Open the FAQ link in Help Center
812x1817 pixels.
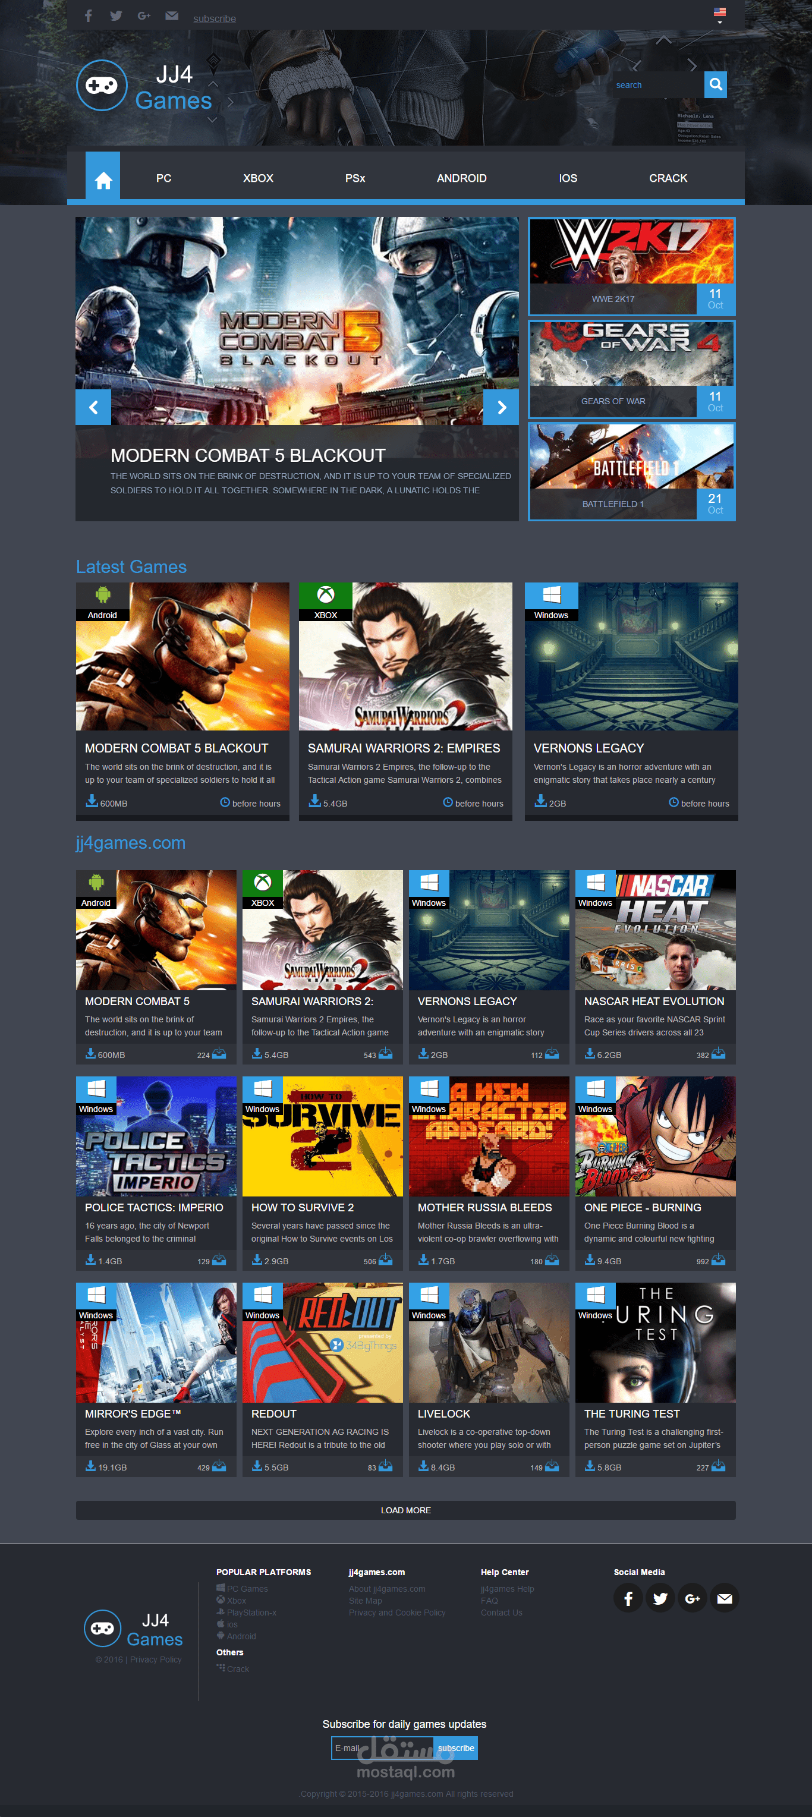point(489,1601)
